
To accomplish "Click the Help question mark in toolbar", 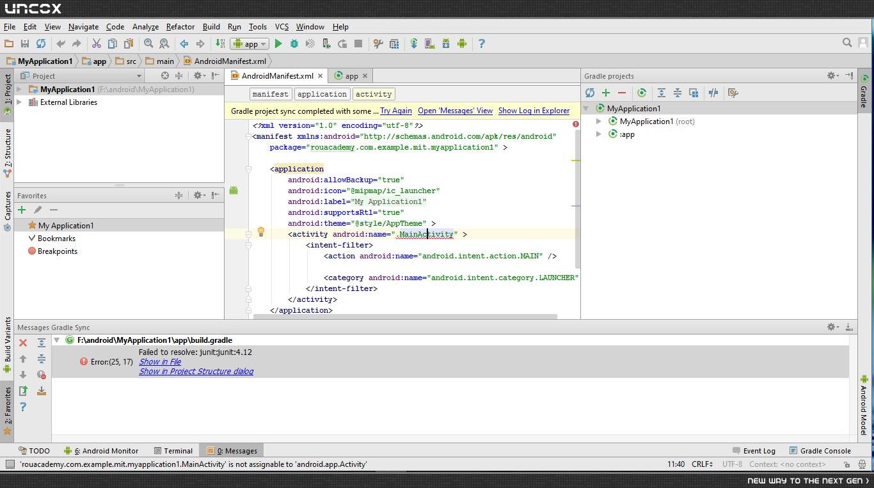I will coord(482,43).
